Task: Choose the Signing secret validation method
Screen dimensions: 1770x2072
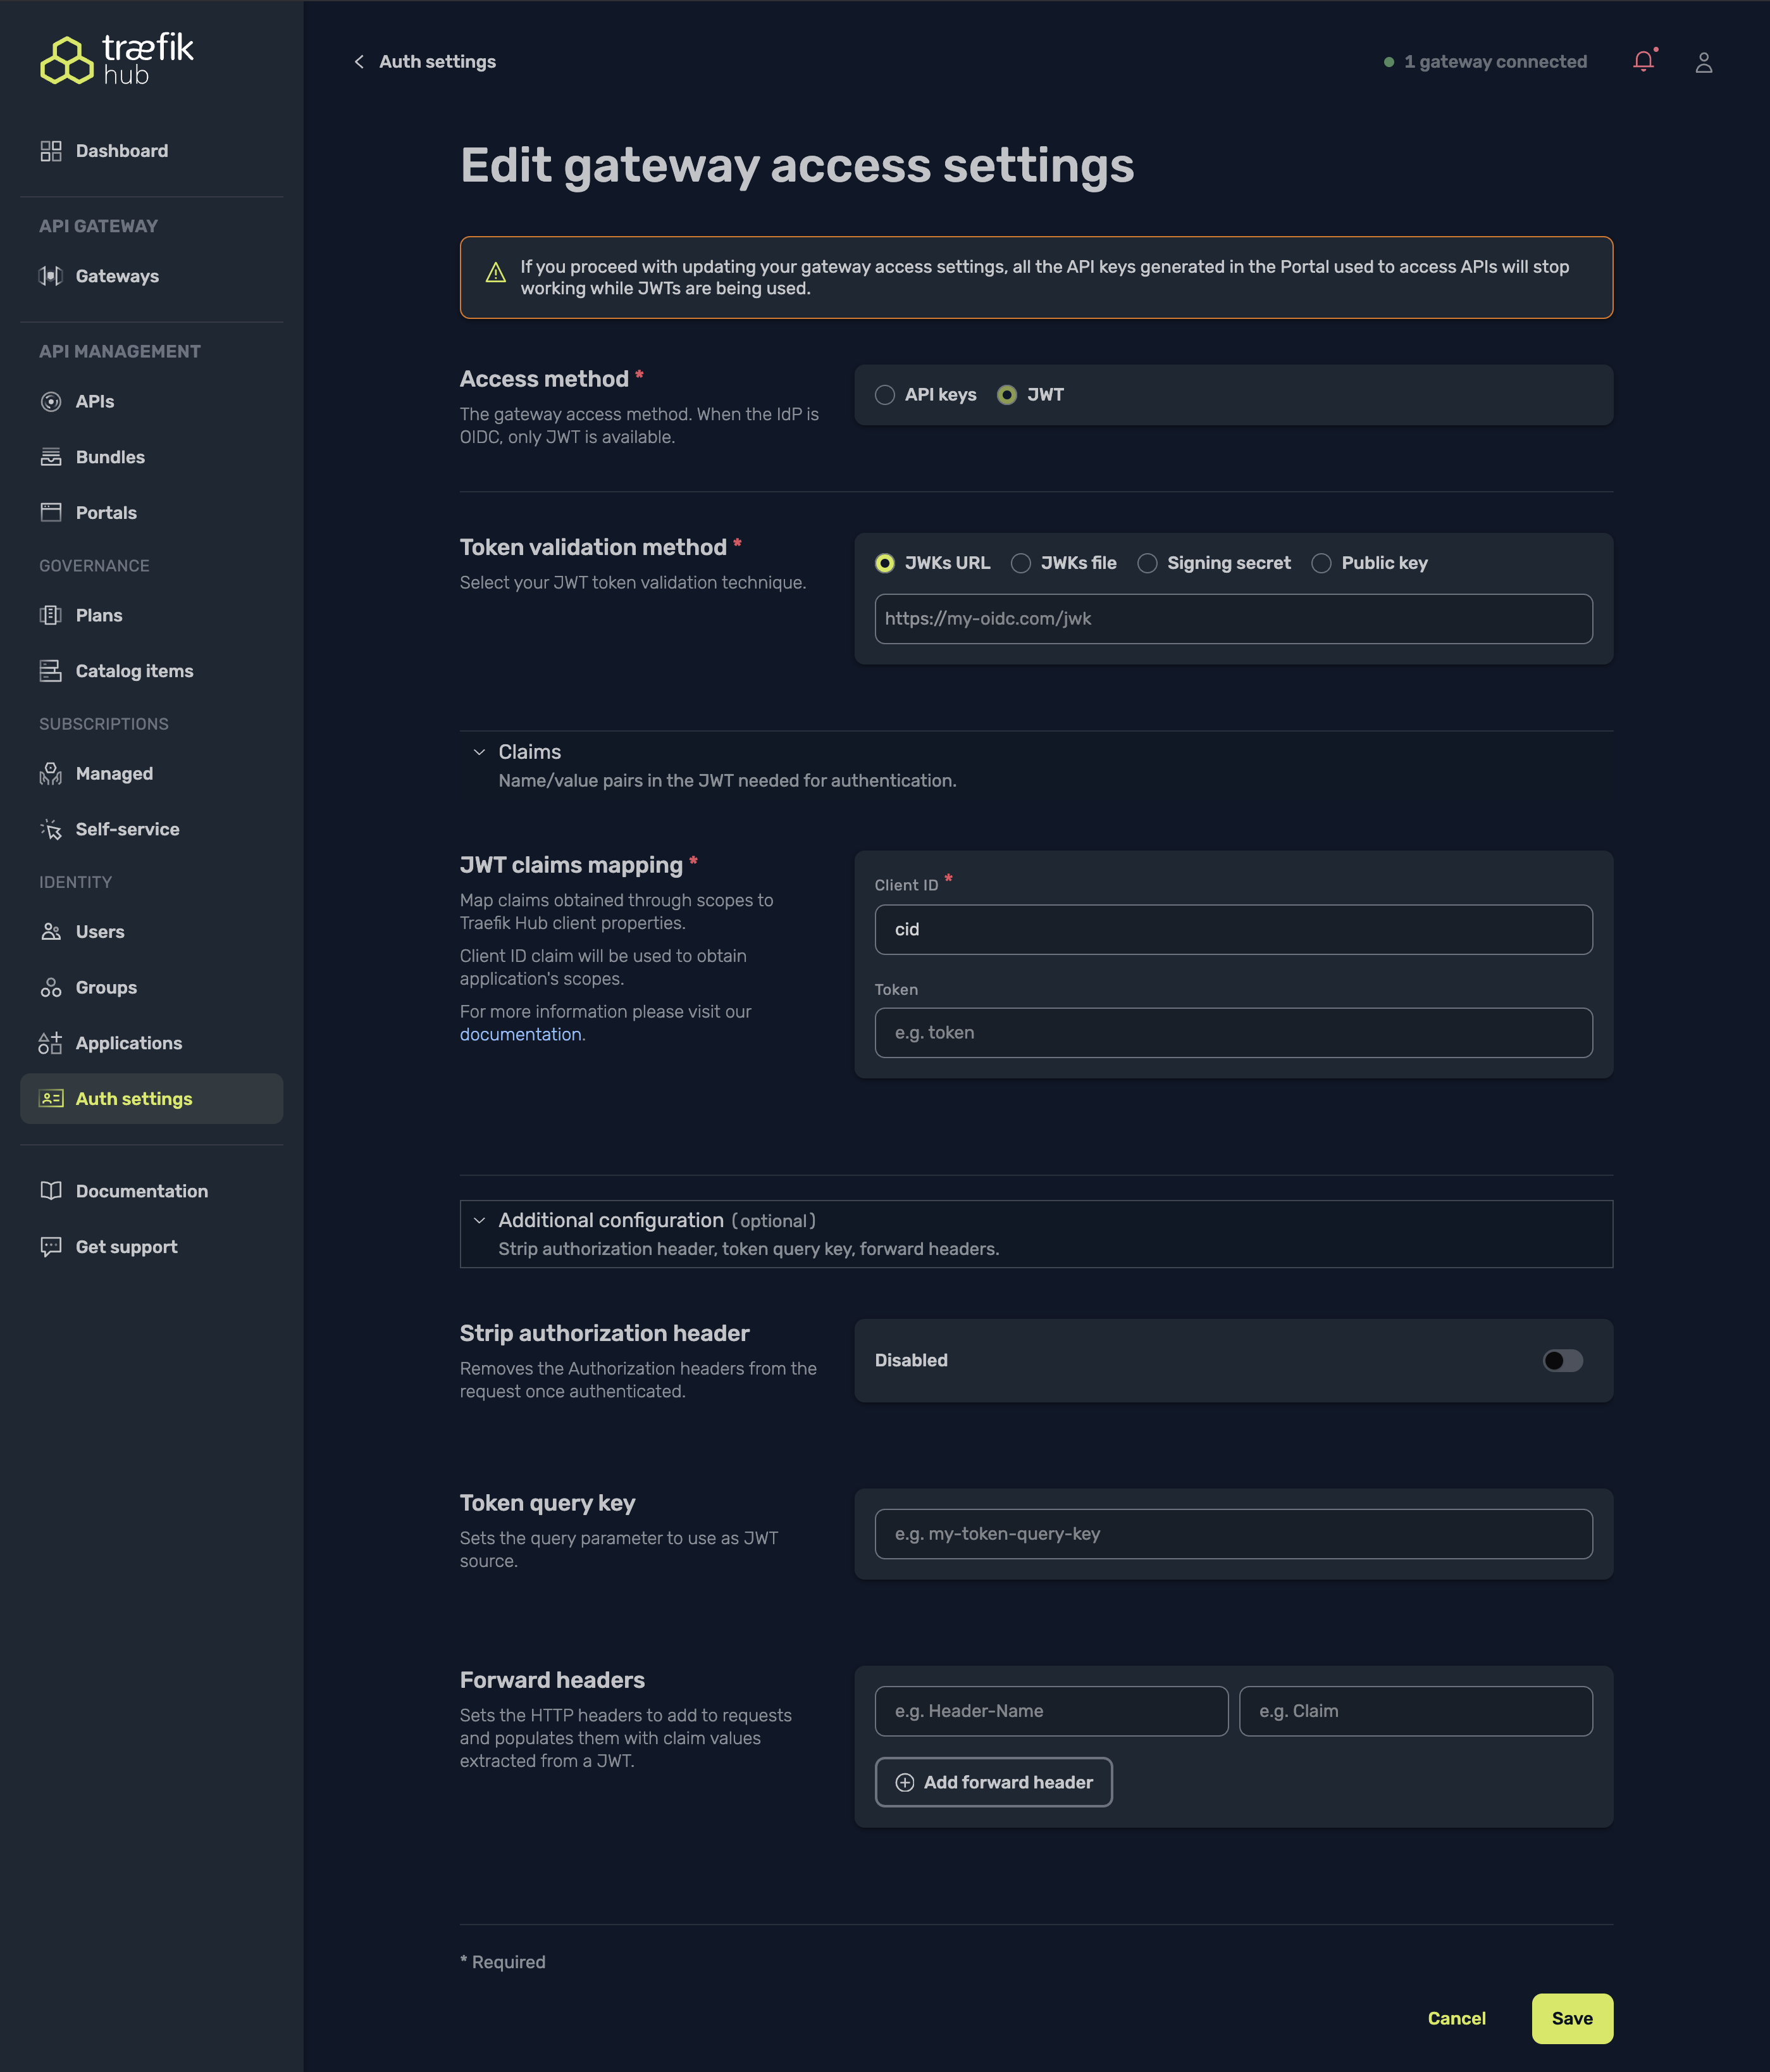Action: (1148, 563)
